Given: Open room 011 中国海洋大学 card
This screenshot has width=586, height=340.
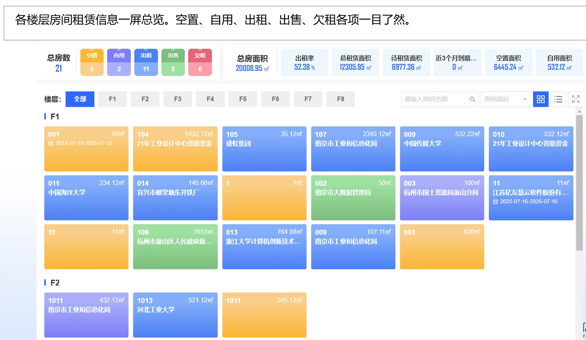Looking at the screenshot, I should tap(86, 198).
